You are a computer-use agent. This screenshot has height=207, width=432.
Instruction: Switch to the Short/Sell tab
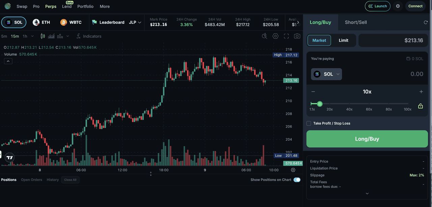tap(355, 22)
